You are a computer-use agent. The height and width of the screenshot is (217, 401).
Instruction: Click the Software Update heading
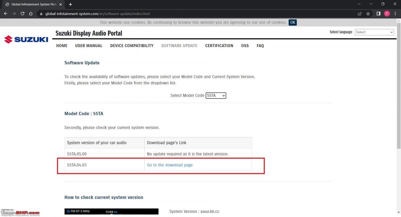(x=82, y=63)
